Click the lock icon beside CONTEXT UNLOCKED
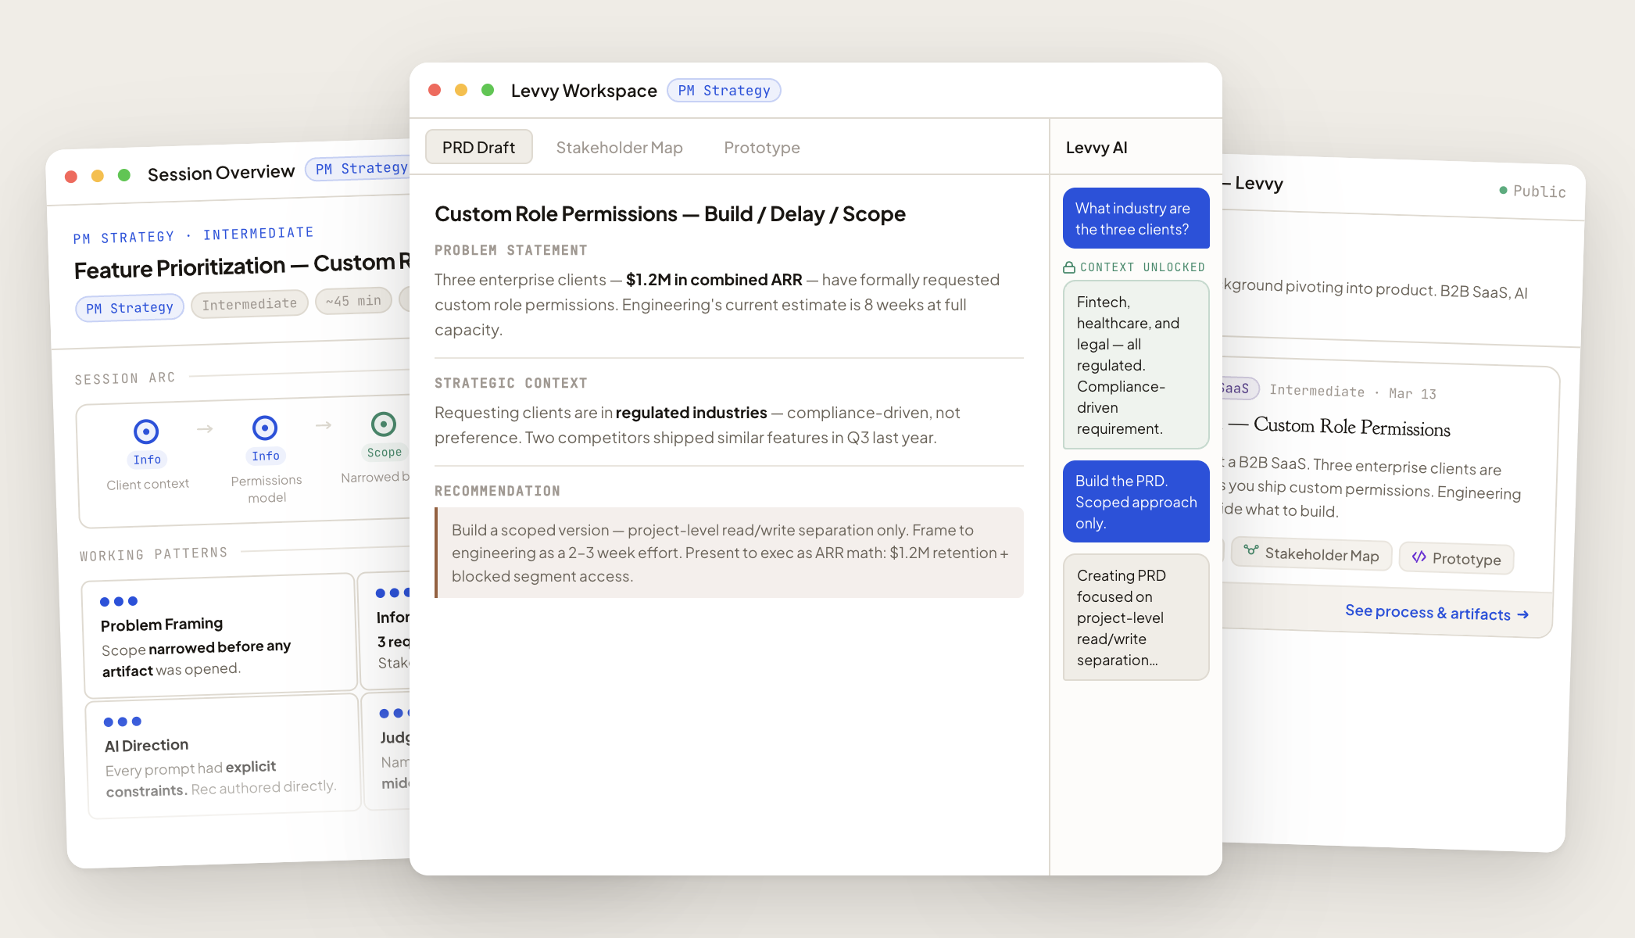 click(x=1068, y=267)
